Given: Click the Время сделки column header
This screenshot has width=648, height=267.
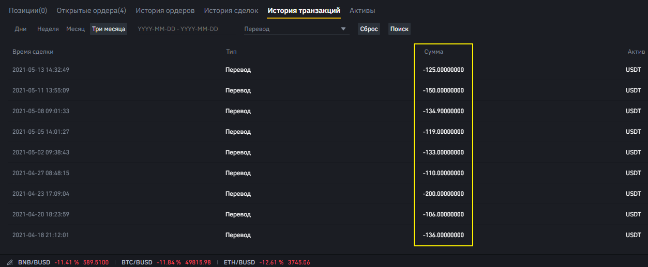Looking at the screenshot, I should click(x=33, y=52).
